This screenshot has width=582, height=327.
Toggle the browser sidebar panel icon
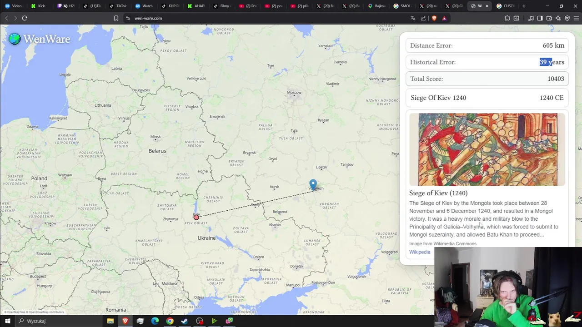click(x=540, y=18)
